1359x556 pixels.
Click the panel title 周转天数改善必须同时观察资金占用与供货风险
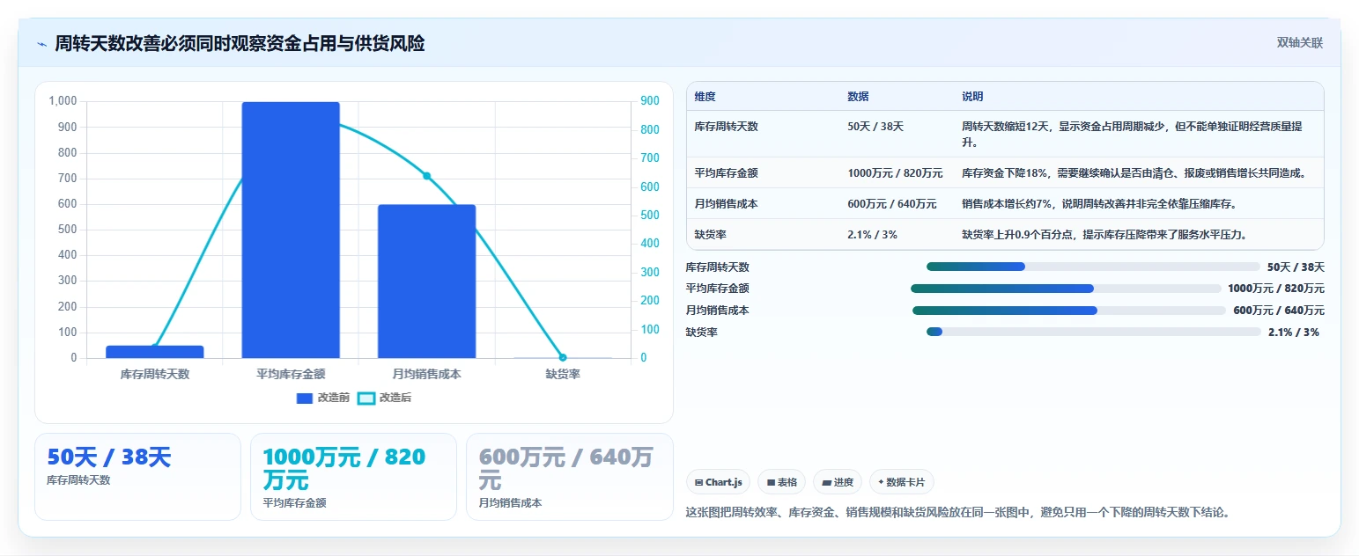coord(240,43)
